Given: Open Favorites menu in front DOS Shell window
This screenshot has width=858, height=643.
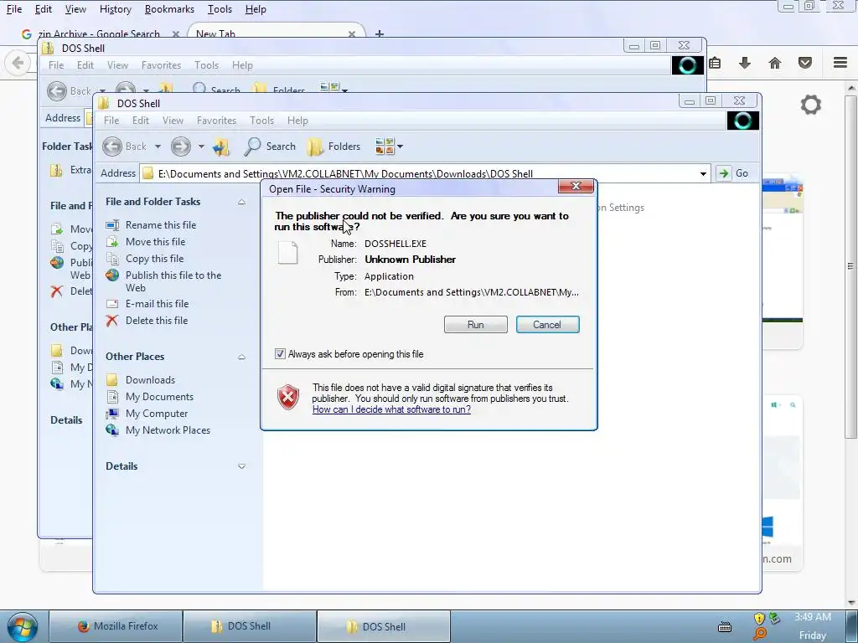Looking at the screenshot, I should [x=217, y=121].
